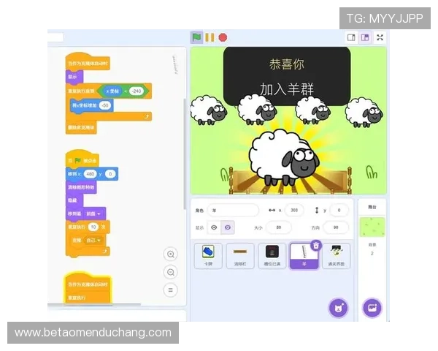Click the purple hide block
The width and height of the screenshot is (438, 351).
[x=74, y=200]
